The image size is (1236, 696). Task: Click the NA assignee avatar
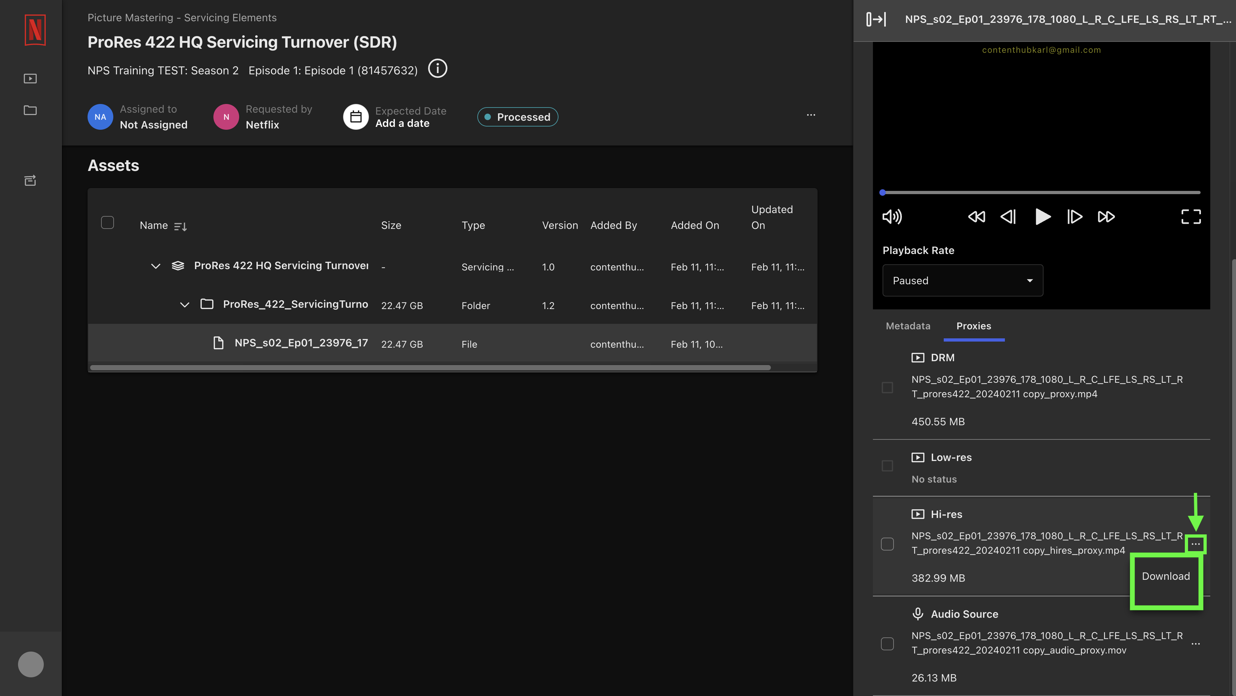click(100, 117)
